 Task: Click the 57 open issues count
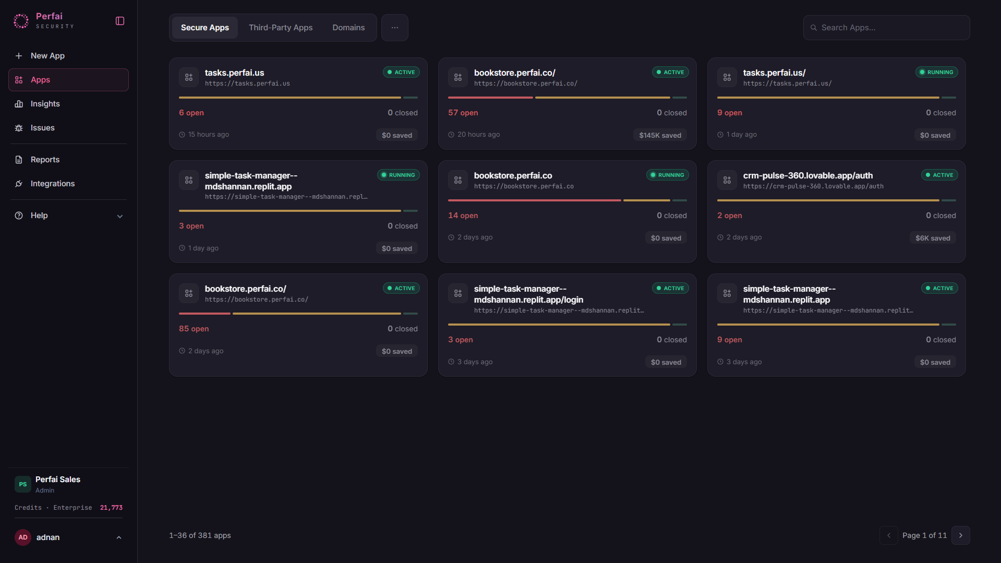(x=463, y=113)
